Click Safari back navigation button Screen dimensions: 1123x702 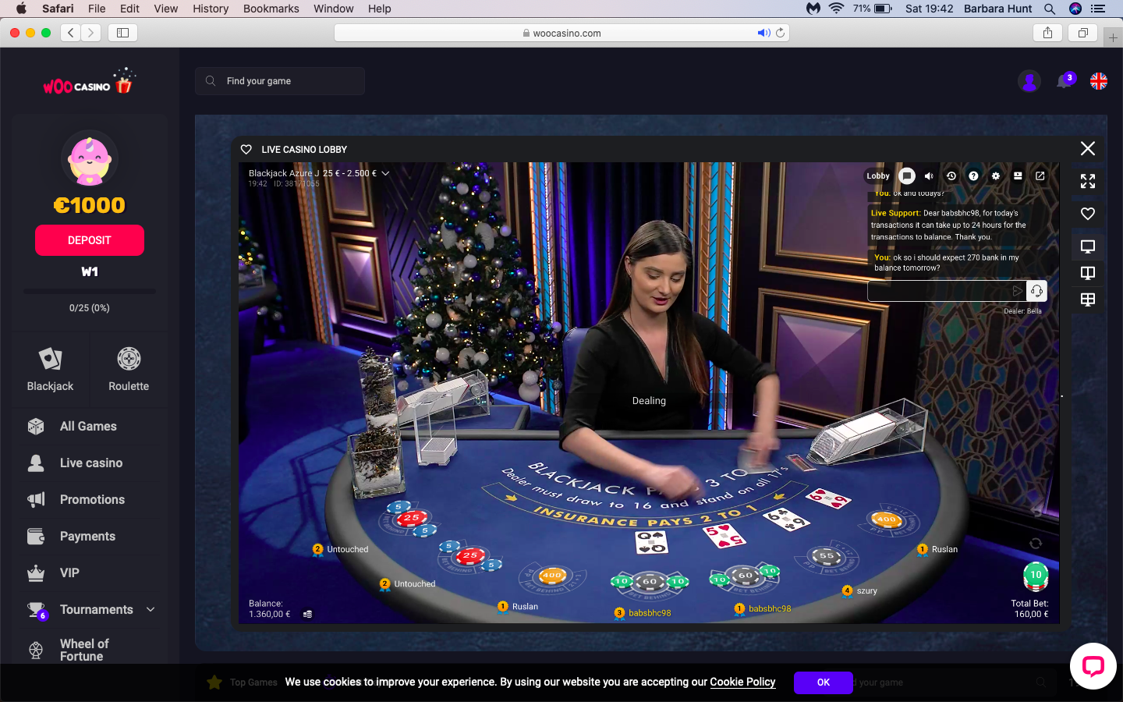[x=71, y=33]
